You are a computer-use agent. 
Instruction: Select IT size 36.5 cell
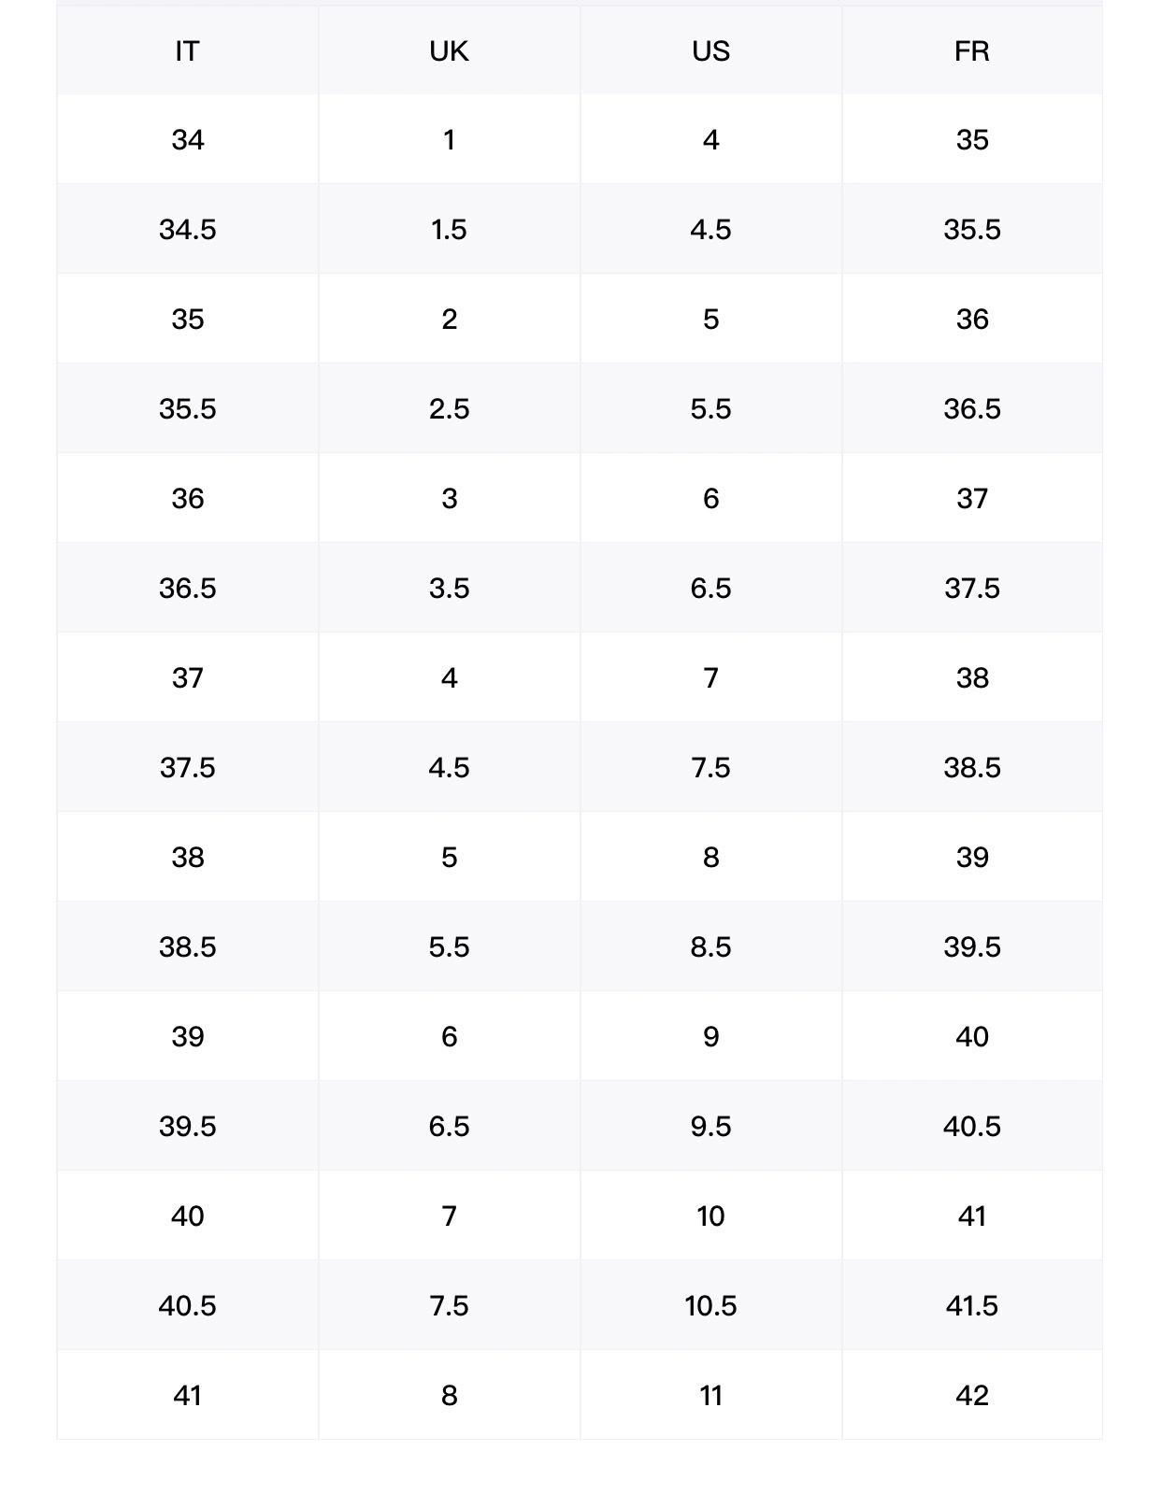coord(187,589)
